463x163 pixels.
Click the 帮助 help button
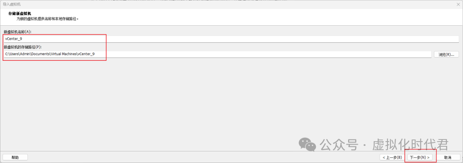[x=15, y=157]
